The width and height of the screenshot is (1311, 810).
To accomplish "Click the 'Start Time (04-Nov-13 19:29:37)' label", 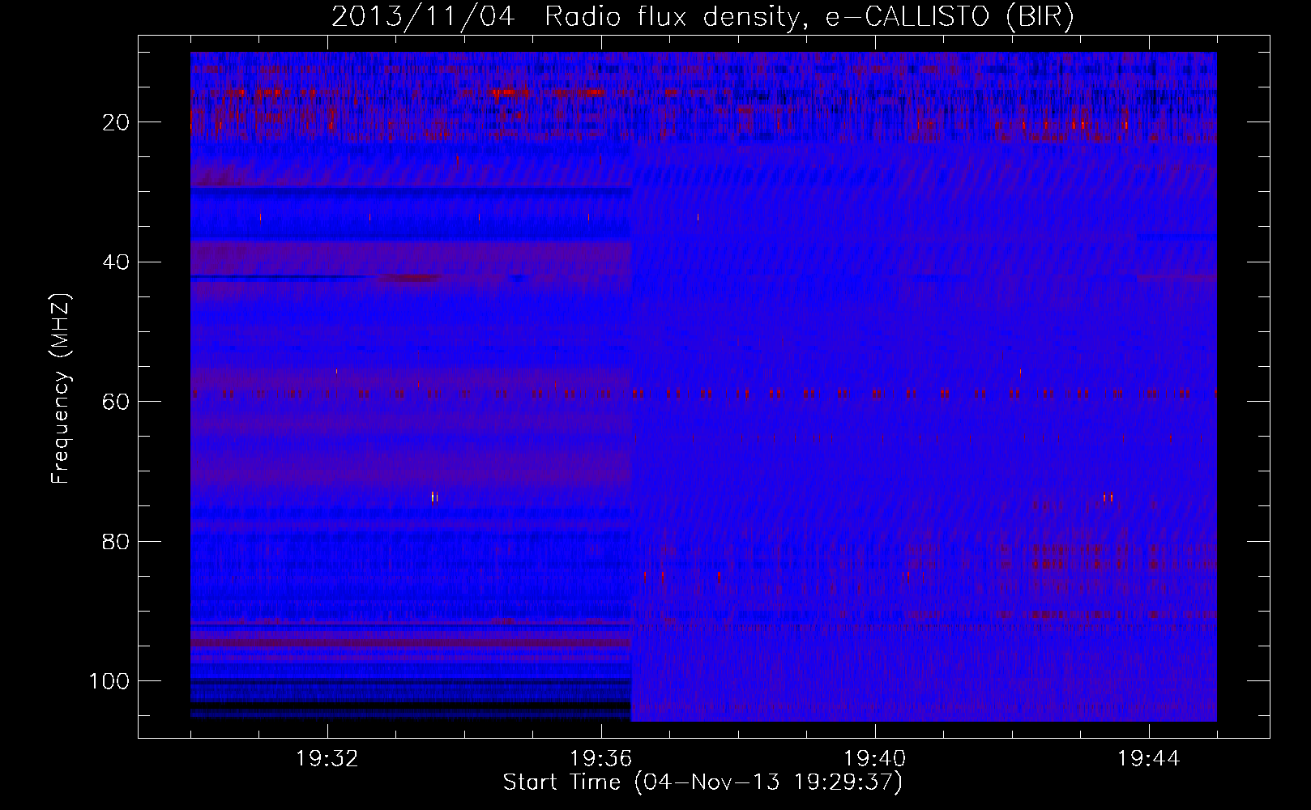I will 702,782.
